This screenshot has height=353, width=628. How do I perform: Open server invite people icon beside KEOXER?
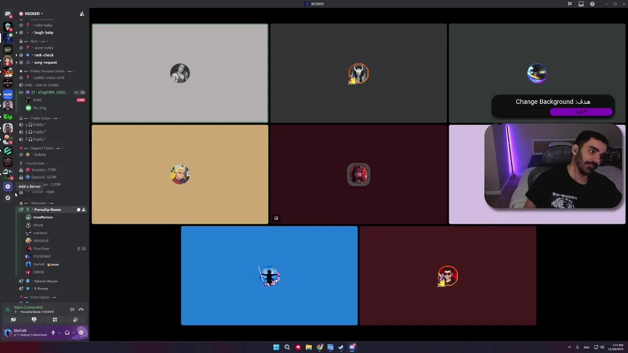point(82,14)
